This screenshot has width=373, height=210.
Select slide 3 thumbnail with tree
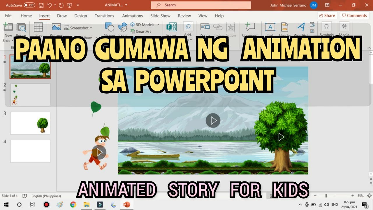coord(30,123)
